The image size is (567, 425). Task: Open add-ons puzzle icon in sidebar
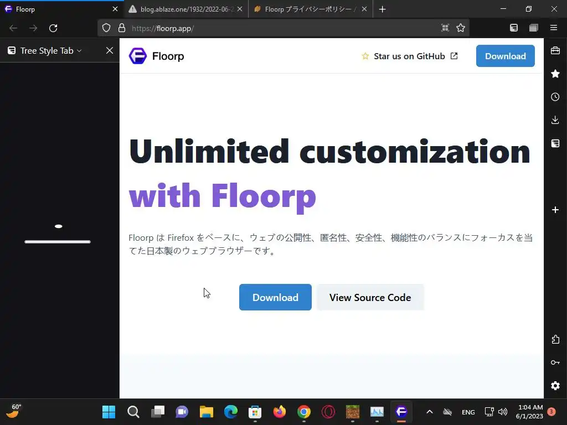tap(555, 339)
